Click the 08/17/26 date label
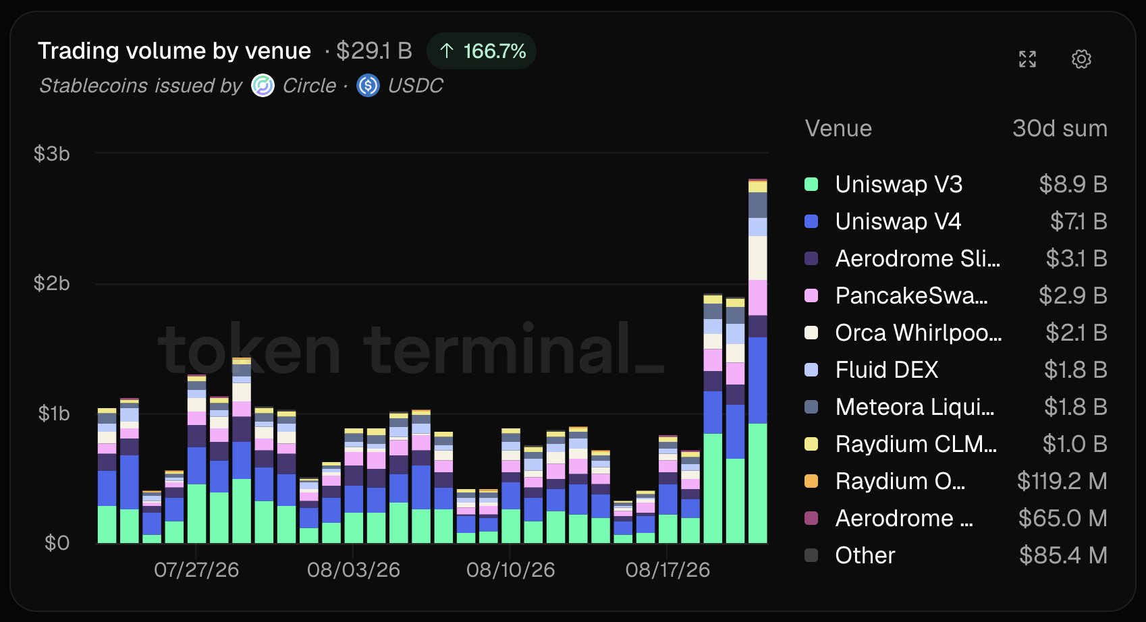1146x622 pixels. coord(668,570)
